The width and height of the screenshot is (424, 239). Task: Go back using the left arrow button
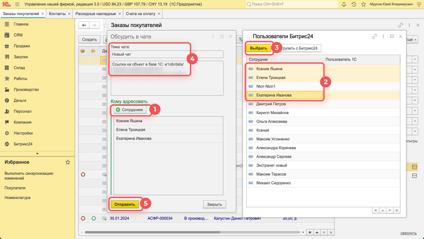84,25
